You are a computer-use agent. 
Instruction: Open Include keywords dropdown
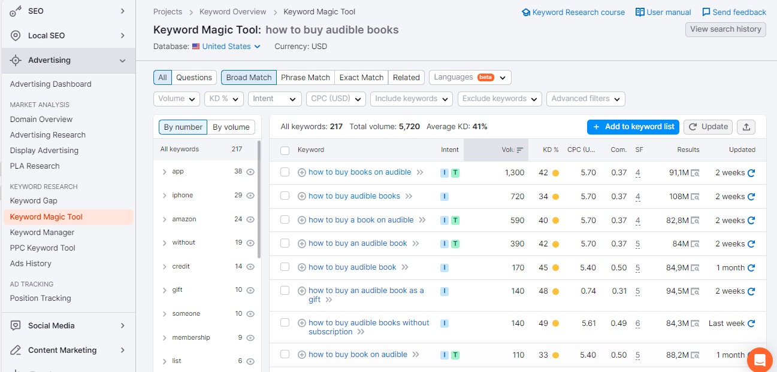412,99
